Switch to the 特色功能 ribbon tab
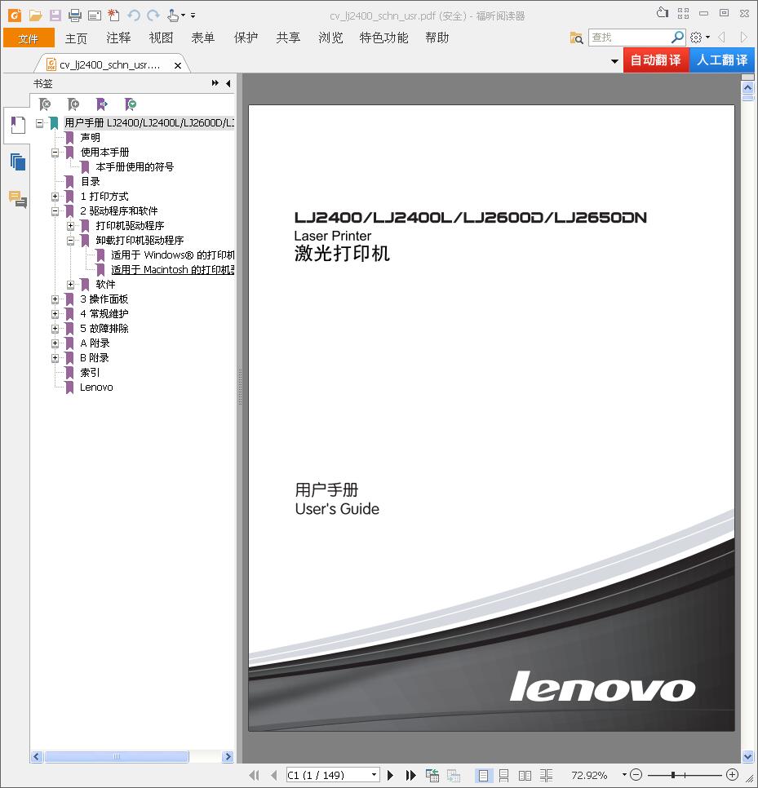Viewport: 758px width, 788px height. (383, 38)
